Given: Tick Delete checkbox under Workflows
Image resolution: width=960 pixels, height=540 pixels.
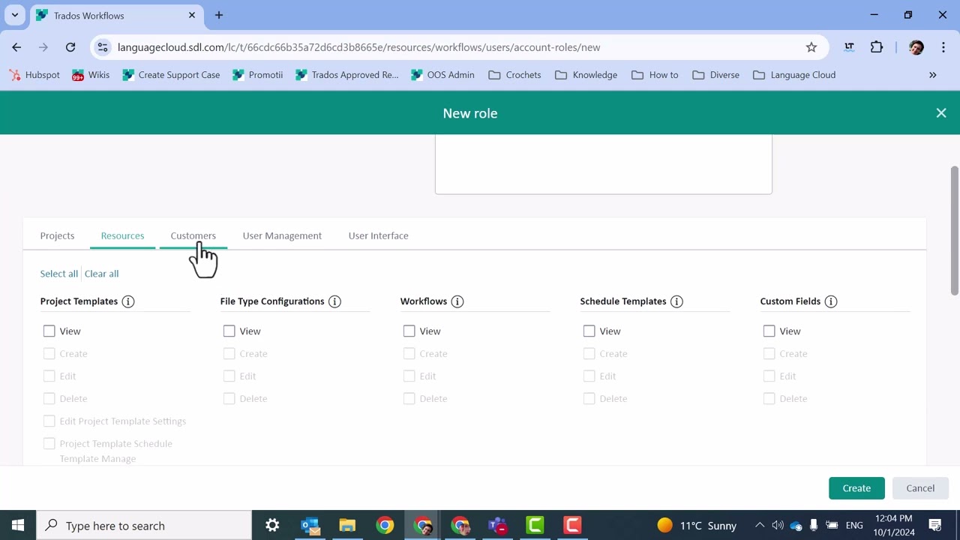Looking at the screenshot, I should [x=409, y=398].
